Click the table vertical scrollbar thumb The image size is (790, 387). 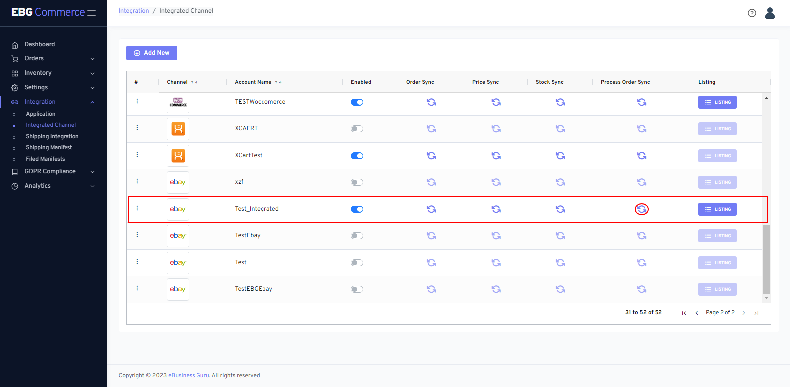pos(766,260)
